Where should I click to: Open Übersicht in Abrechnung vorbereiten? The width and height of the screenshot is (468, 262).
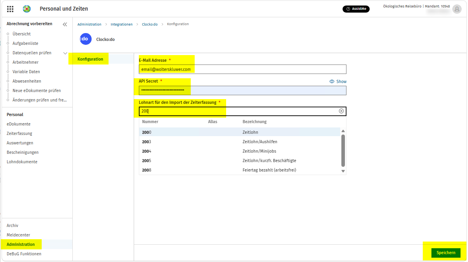22,34
